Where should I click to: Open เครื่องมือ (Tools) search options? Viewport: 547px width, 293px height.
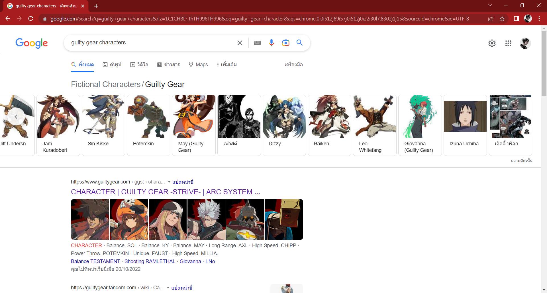[x=293, y=65]
